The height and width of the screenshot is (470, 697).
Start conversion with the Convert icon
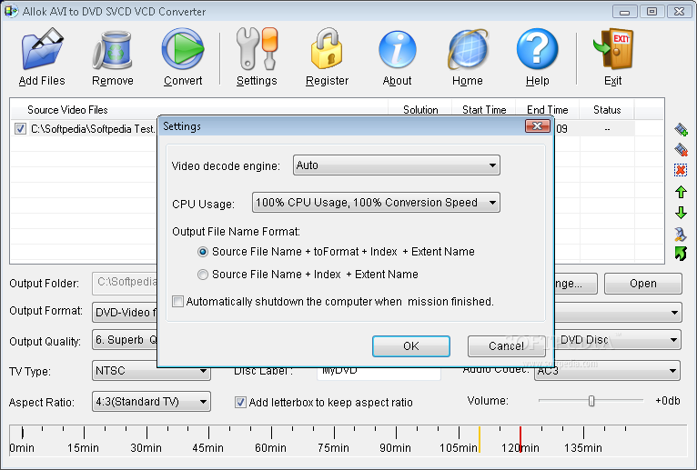pyautogui.click(x=183, y=49)
